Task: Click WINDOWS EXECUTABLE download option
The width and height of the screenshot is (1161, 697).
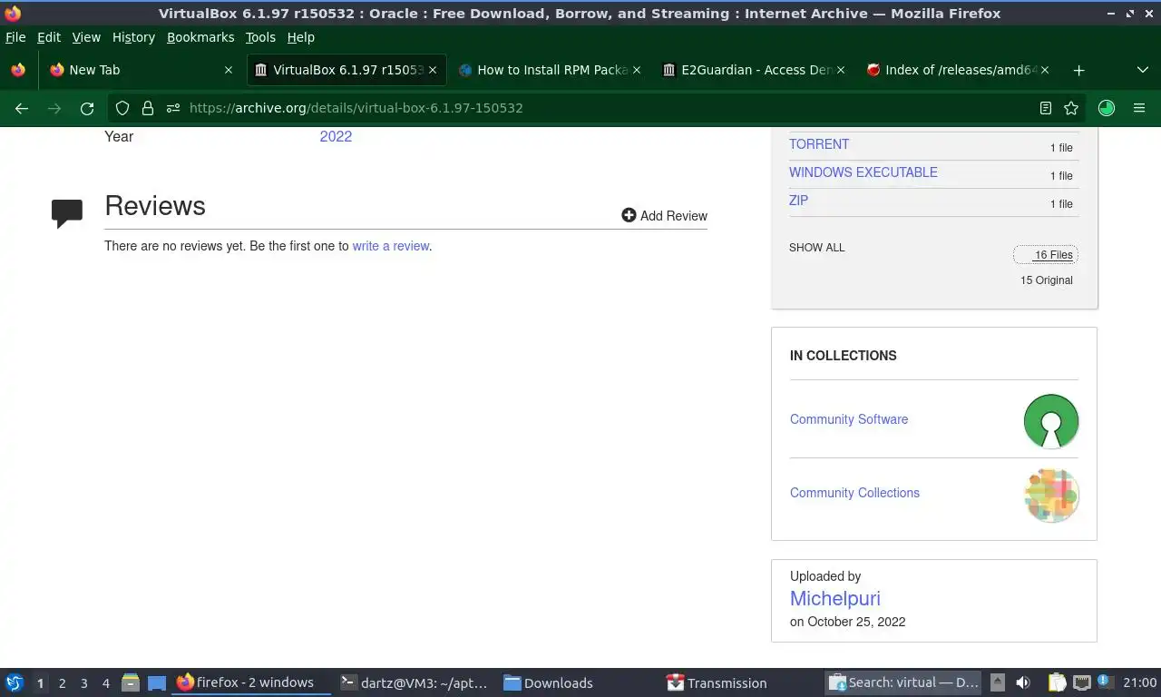Action: pyautogui.click(x=863, y=172)
